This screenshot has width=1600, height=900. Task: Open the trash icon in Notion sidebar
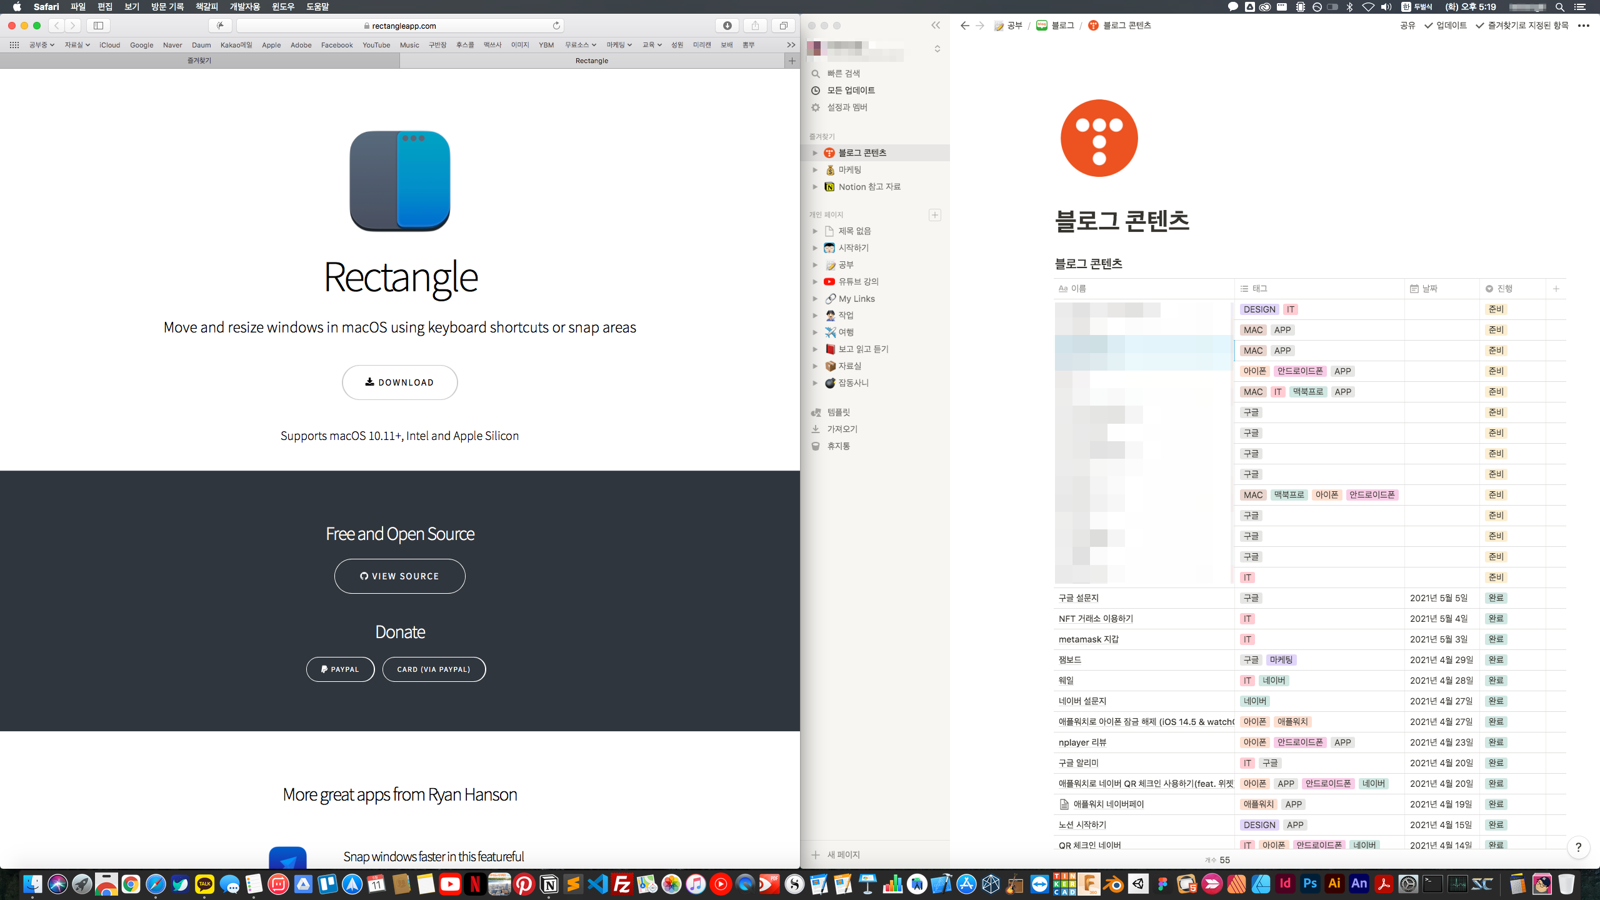tap(816, 446)
